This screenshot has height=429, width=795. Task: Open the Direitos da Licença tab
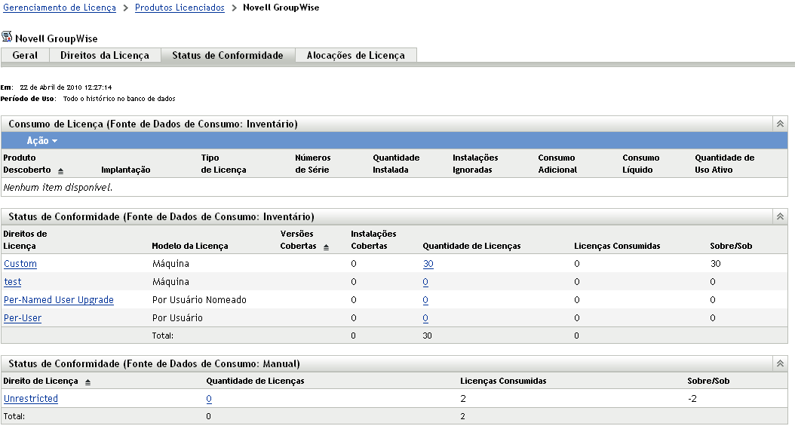(x=105, y=55)
